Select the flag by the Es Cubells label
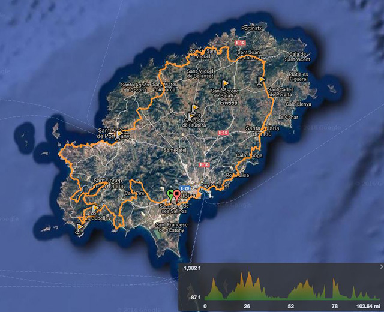The image size is (384, 312). [x=95, y=210]
